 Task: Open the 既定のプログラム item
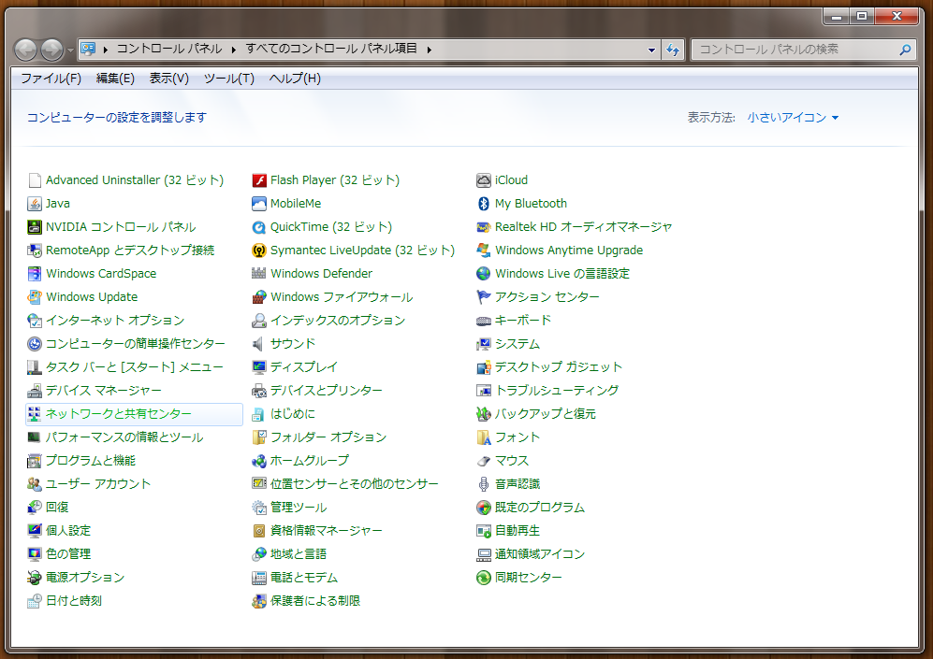coord(540,508)
